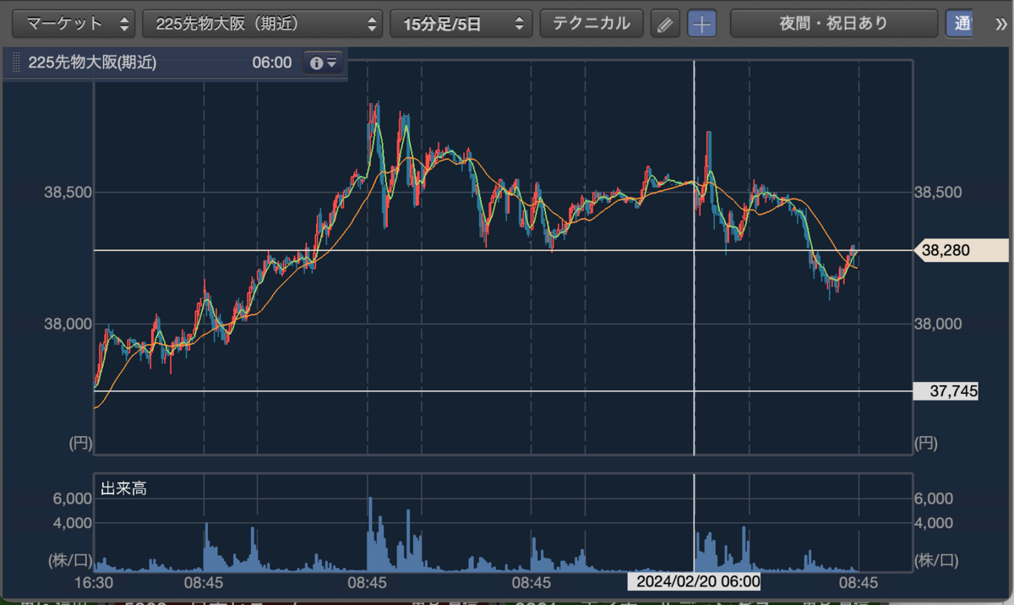Screen dimensions: 1014x605
Task: Grab the legend panel drag handle
Action: coord(15,63)
